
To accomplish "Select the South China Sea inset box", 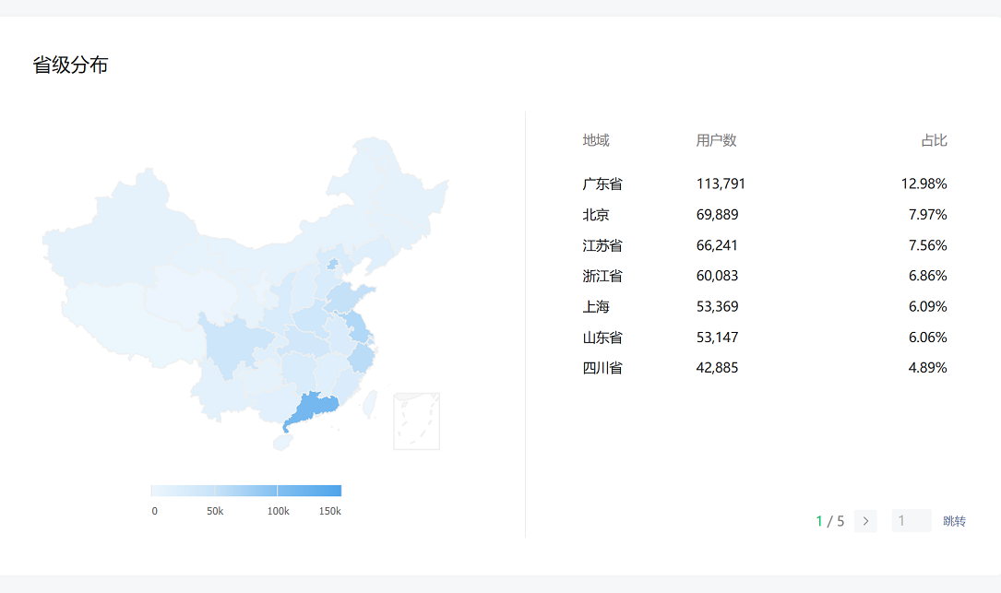I will point(416,421).
